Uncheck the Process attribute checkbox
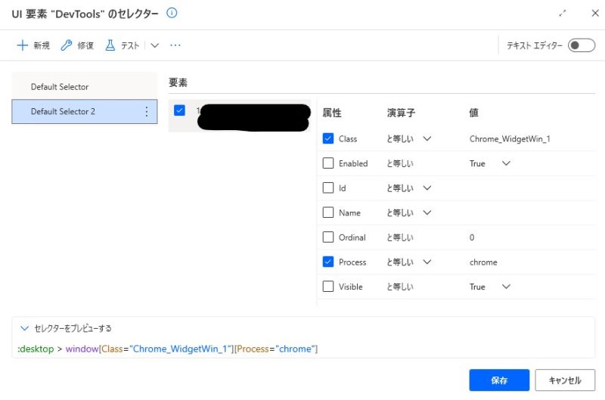Image resolution: width=605 pixels, height=400 pixels. click(x=328, y=262)
